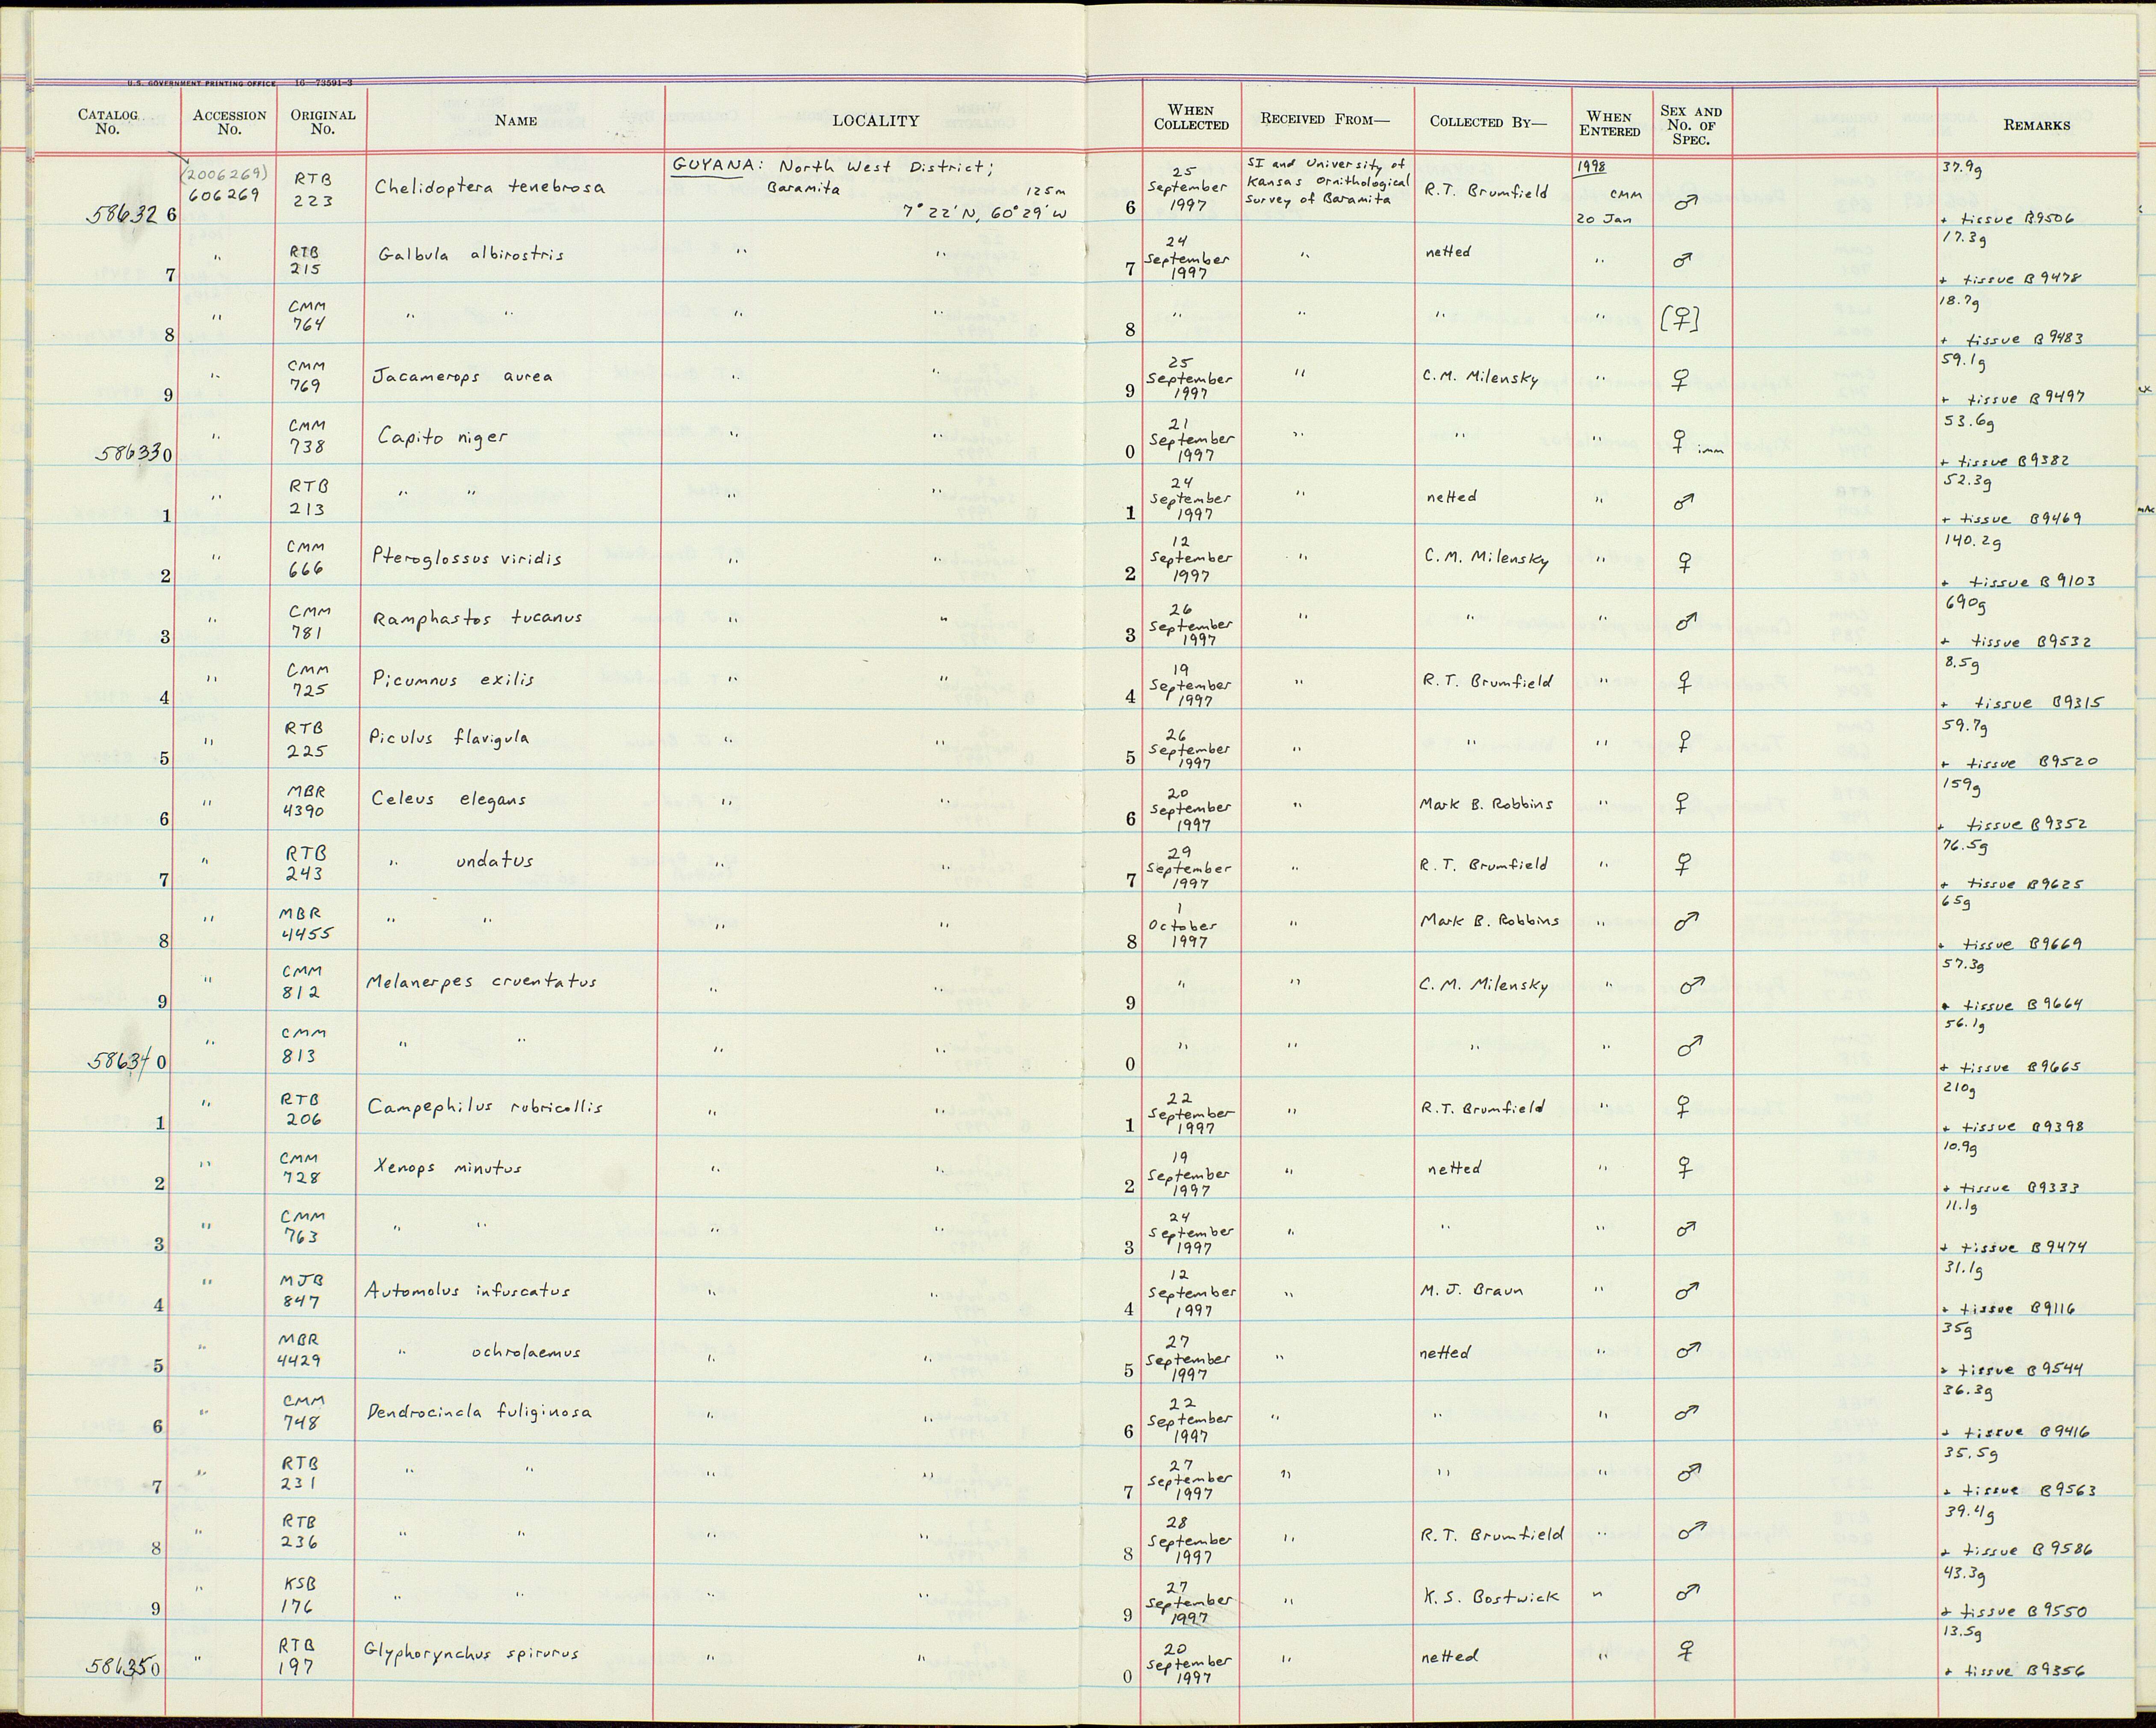The height and width of the screenshot is (1728, 2156).
Task: Select the 'Capito niger' entry
Action: tap(442, 437)
